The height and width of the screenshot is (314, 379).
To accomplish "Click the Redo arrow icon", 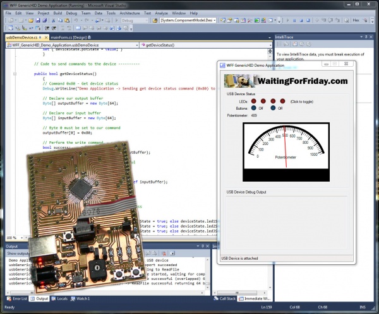I will [x=87, y=21].
